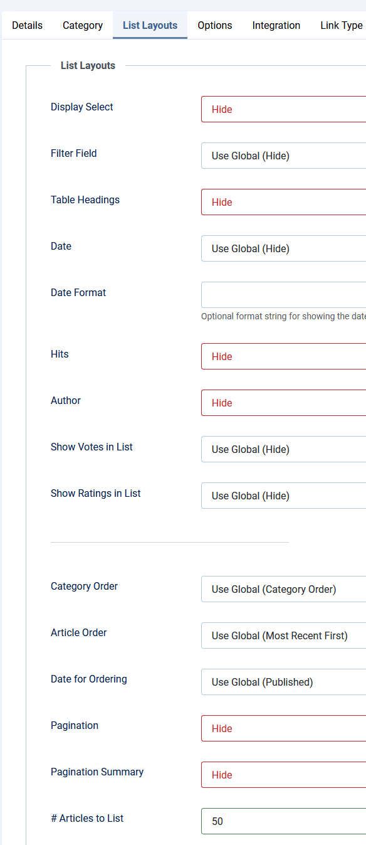Open the Show Ratings in List dropdown

pyautogui.click(x=282, y=496)
